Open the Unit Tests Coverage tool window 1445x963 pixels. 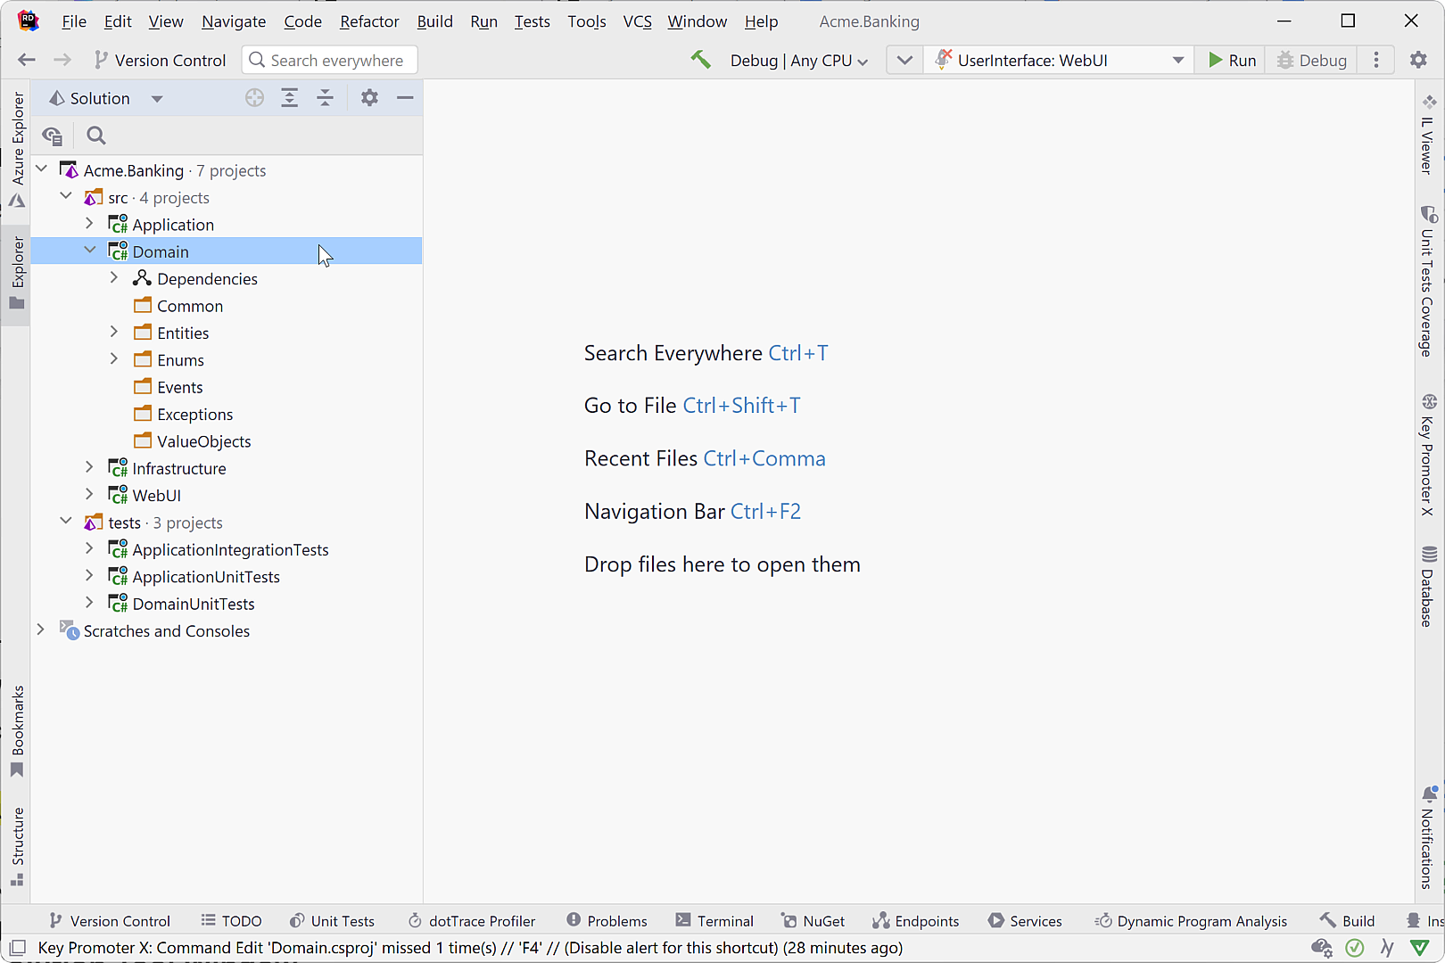(1428, 281)
